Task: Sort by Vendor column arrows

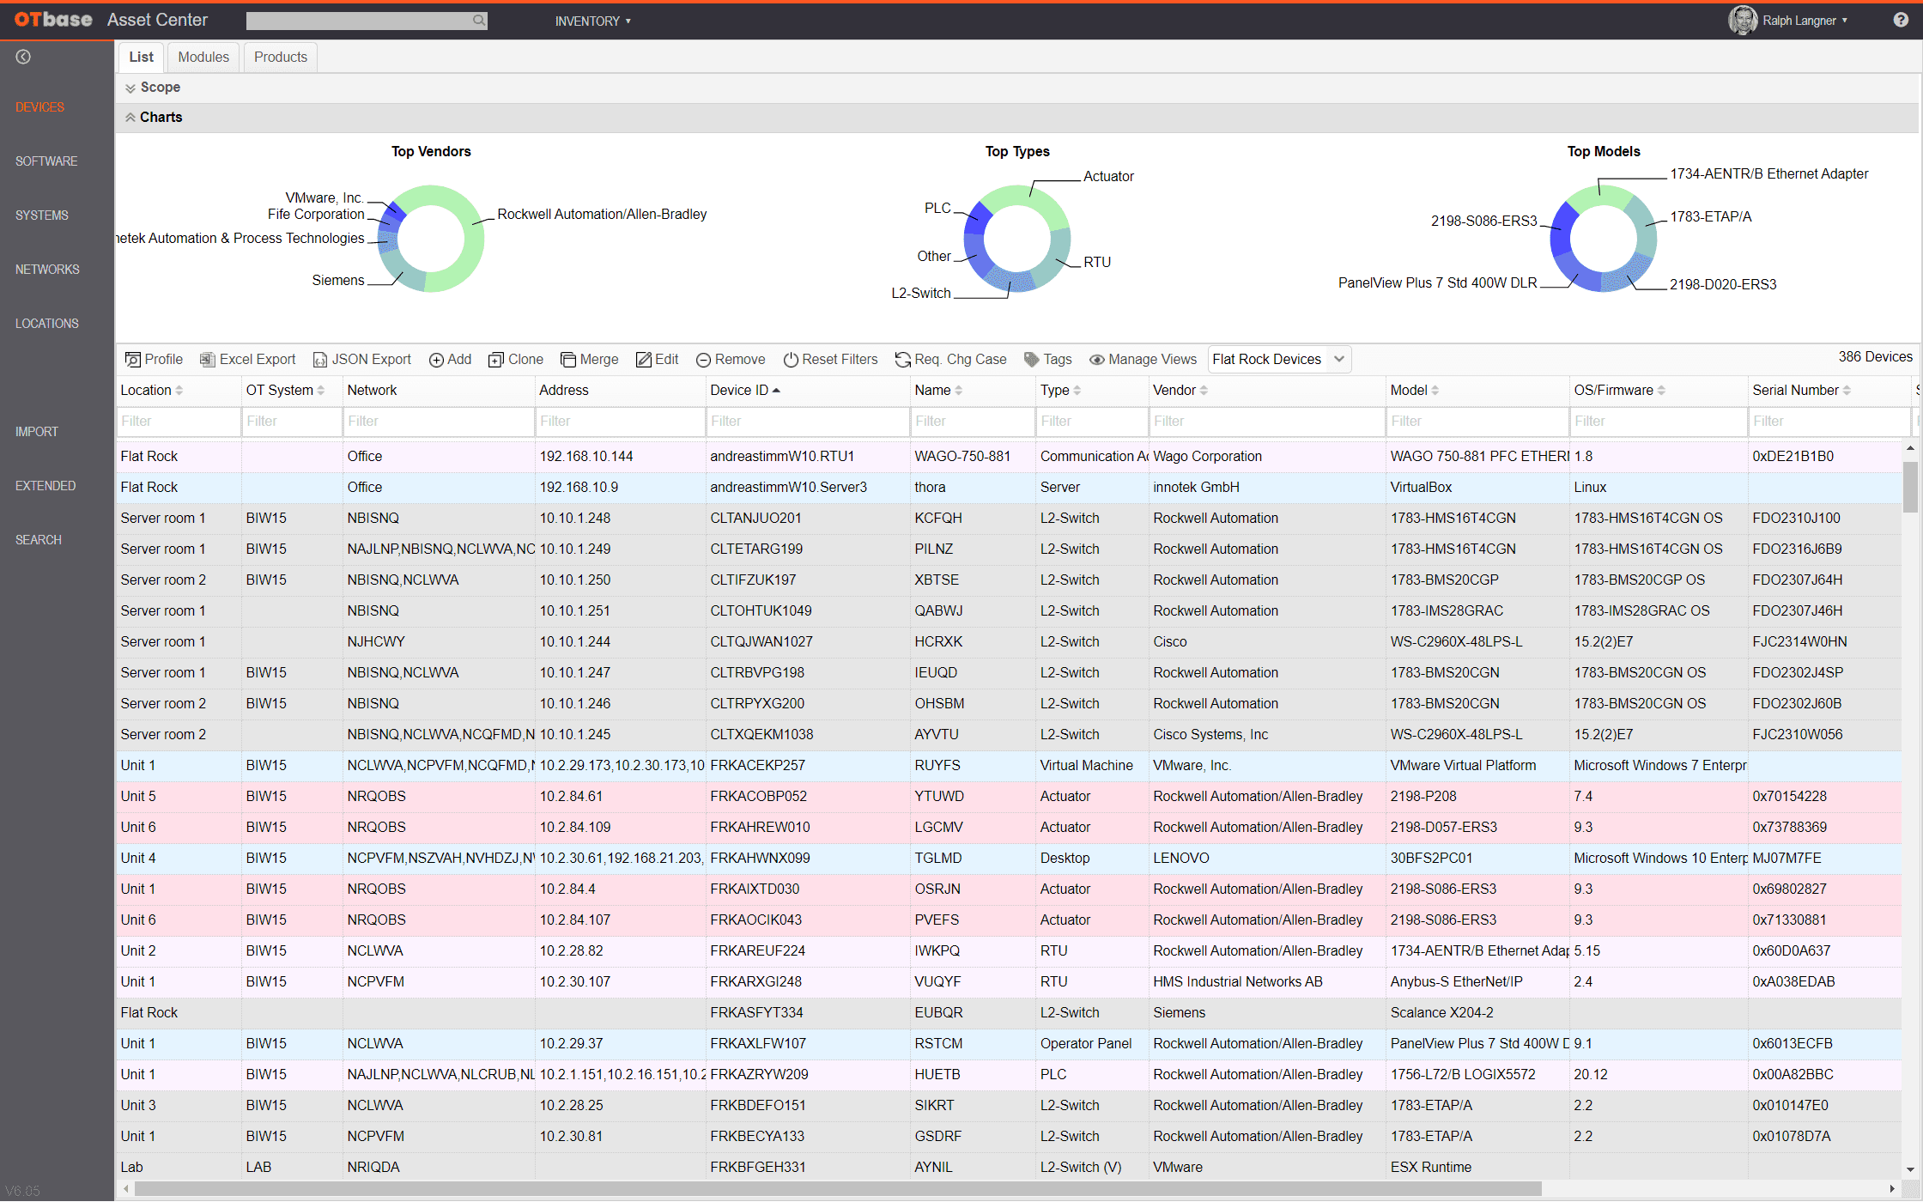Action: [1204, 391]
